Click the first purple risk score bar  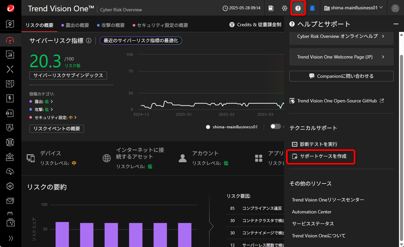coord(62,234)
